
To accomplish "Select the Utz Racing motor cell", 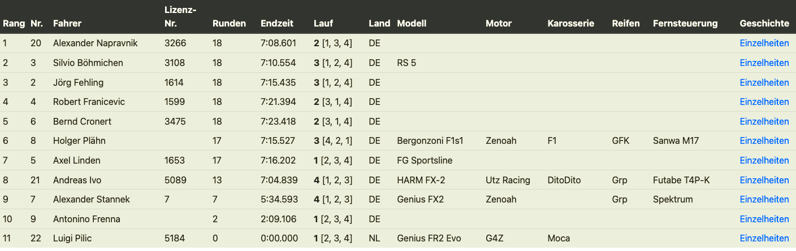I will click(508, 180).
